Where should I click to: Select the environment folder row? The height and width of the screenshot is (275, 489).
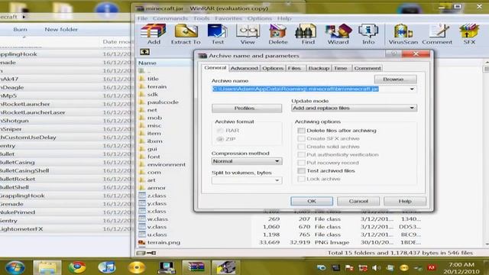[x=166, y=164]
